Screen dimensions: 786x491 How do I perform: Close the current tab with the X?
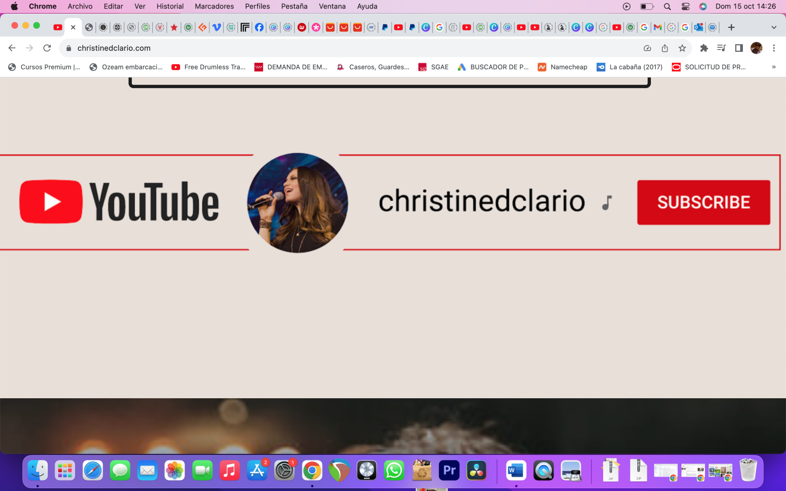(x=73, y=27)
